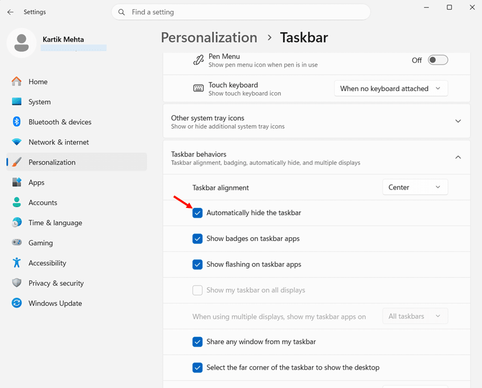This screenshot has height=388, width=482.
Task: Open Touch keyboard visibility dropdown
Action: click(x=391, y=88)
